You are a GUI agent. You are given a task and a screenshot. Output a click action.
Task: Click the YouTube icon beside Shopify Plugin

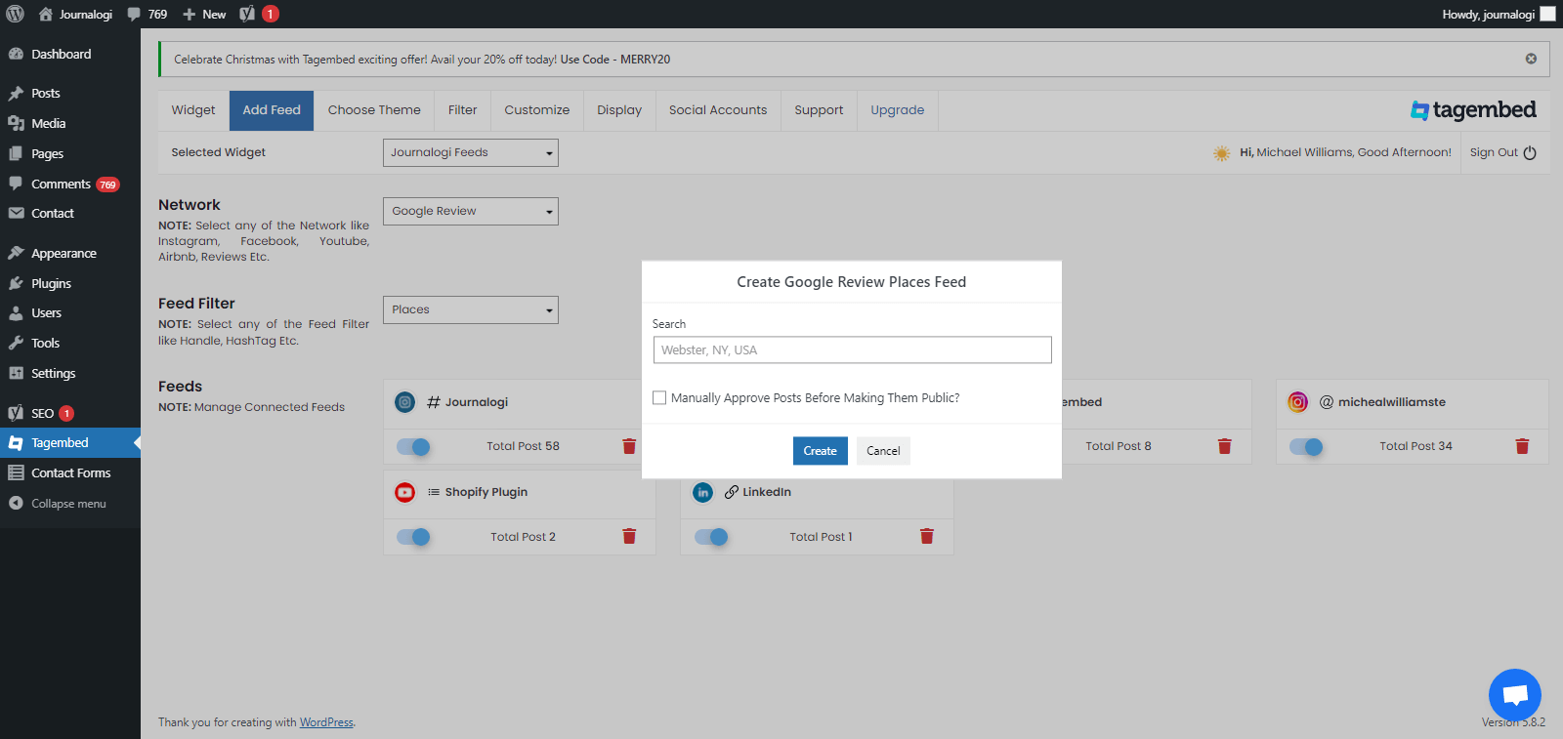pos(404,492)
